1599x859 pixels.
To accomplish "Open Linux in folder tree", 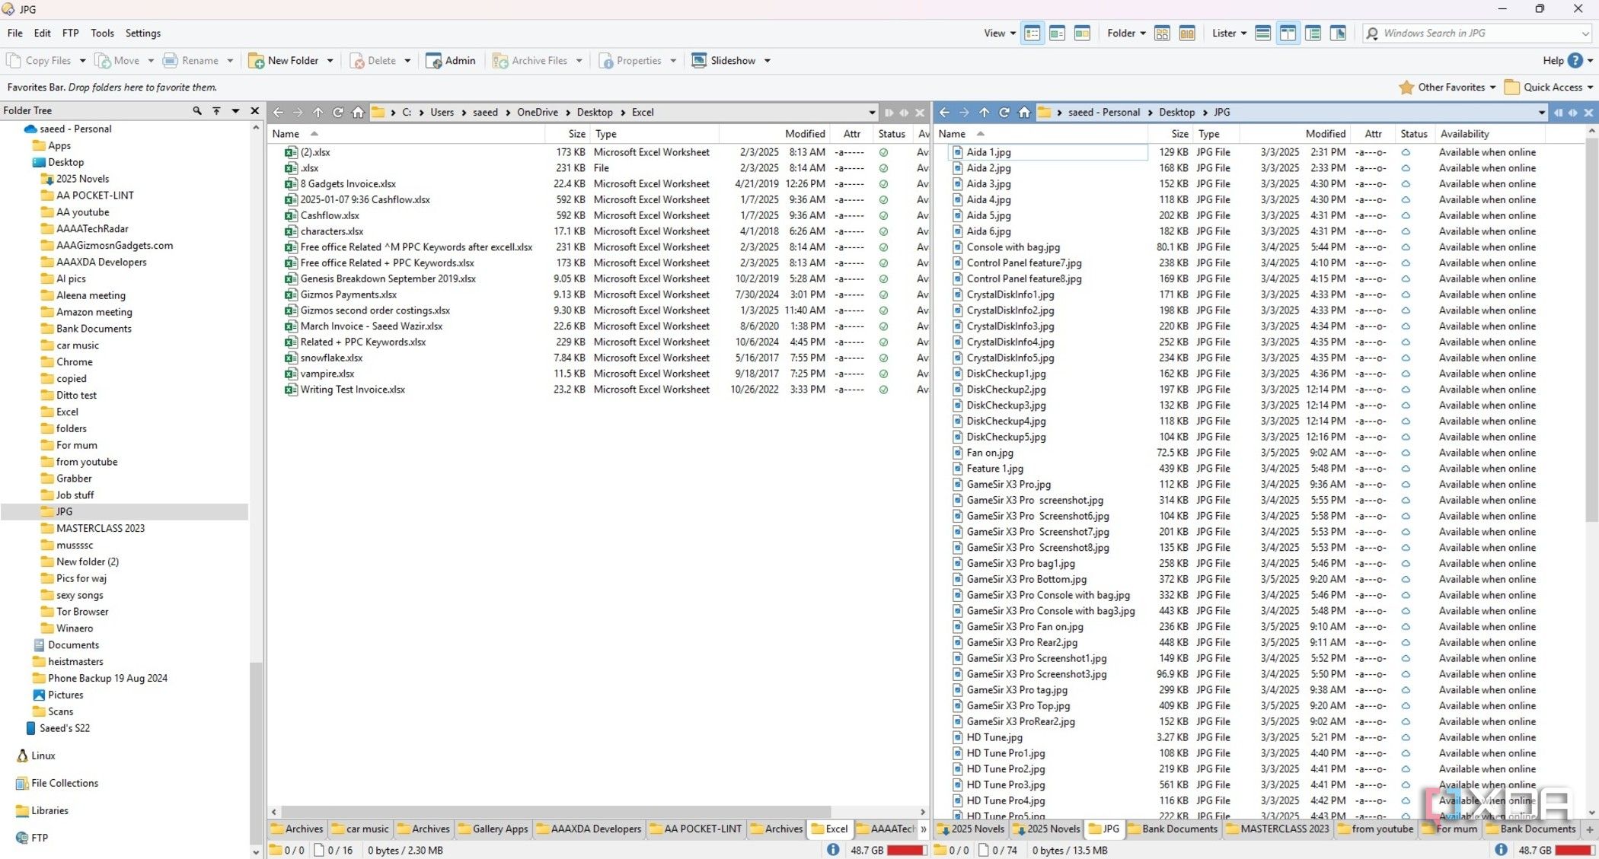I will click(43, 756).
